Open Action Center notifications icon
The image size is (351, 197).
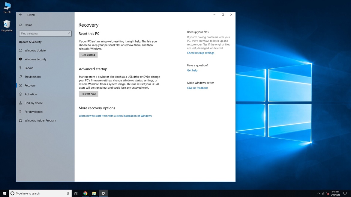point(345,193)
